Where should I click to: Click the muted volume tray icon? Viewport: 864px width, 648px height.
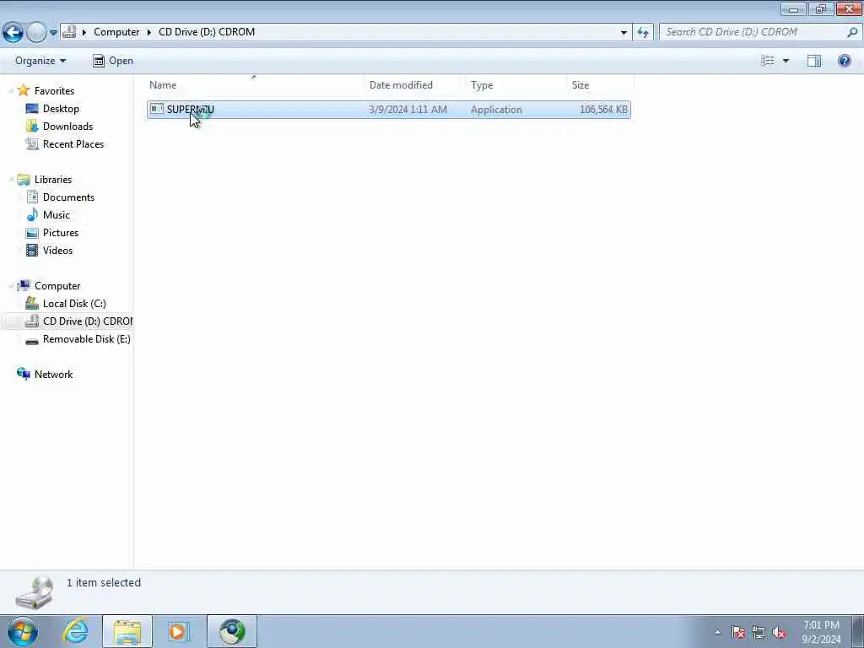(779, 632)
